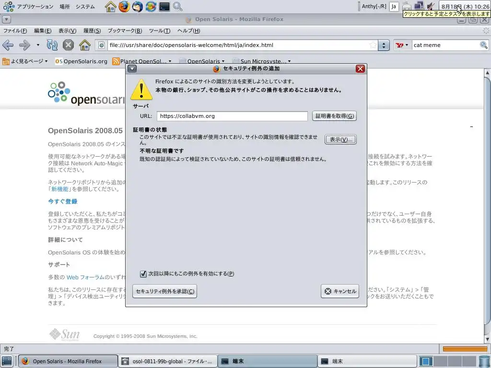Click the dialog URL field with collabvm.org
491x368 pixels.
pos(232,116)
